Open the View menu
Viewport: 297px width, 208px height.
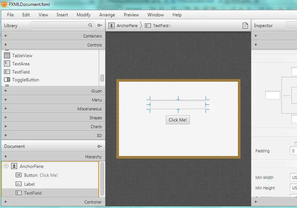click(x=43, y=15)
